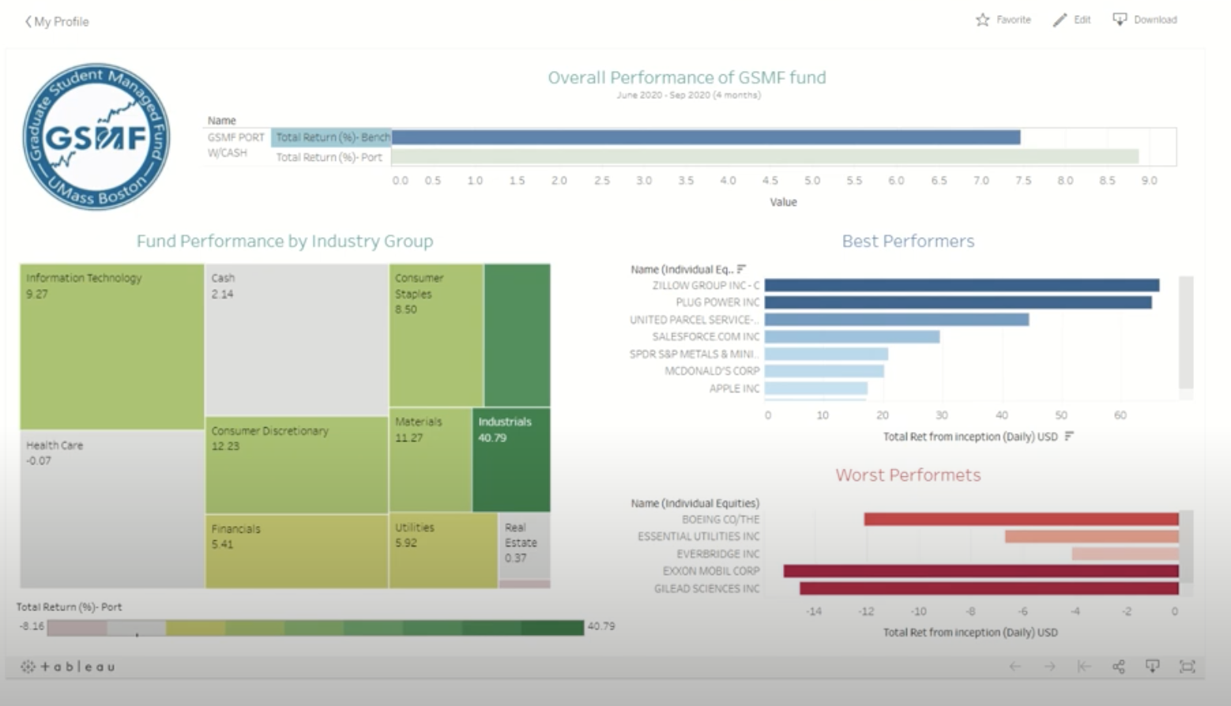Click the Worst Performets heading
This screenshot has width=1231, height=706.
[x=908, y=475]
